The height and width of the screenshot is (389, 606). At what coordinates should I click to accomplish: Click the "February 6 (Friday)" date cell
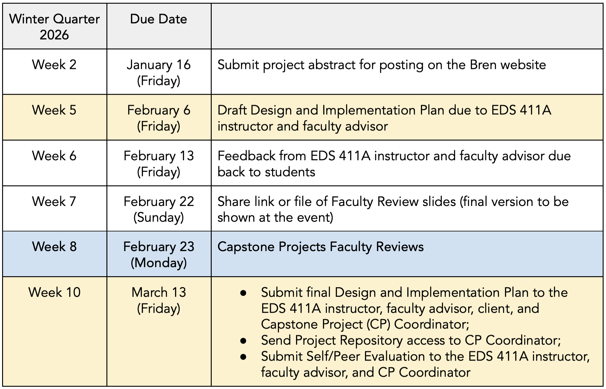(x=158, y=118)
